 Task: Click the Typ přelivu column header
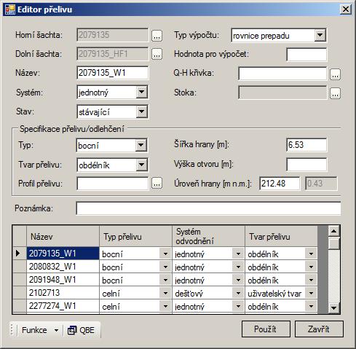click(135, 236)
